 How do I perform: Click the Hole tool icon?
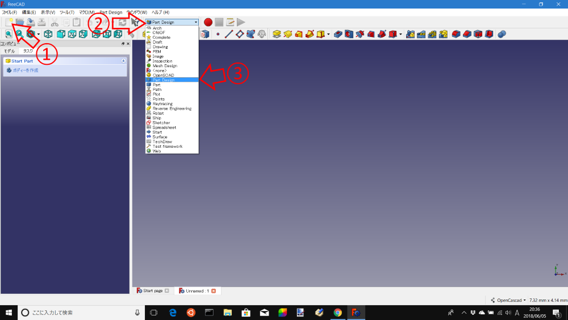tap(349, 34)
